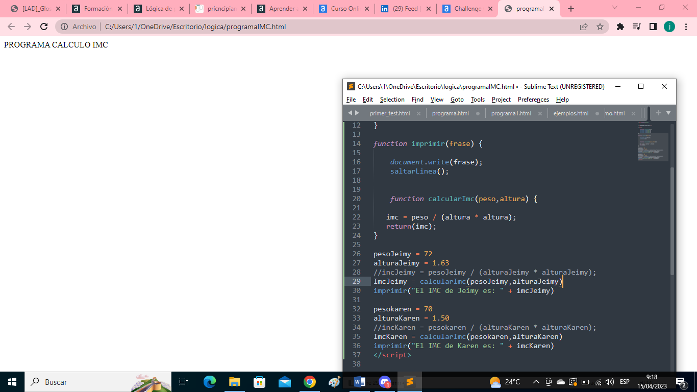Open the Project menu in Sublime Text

(501, 100)
